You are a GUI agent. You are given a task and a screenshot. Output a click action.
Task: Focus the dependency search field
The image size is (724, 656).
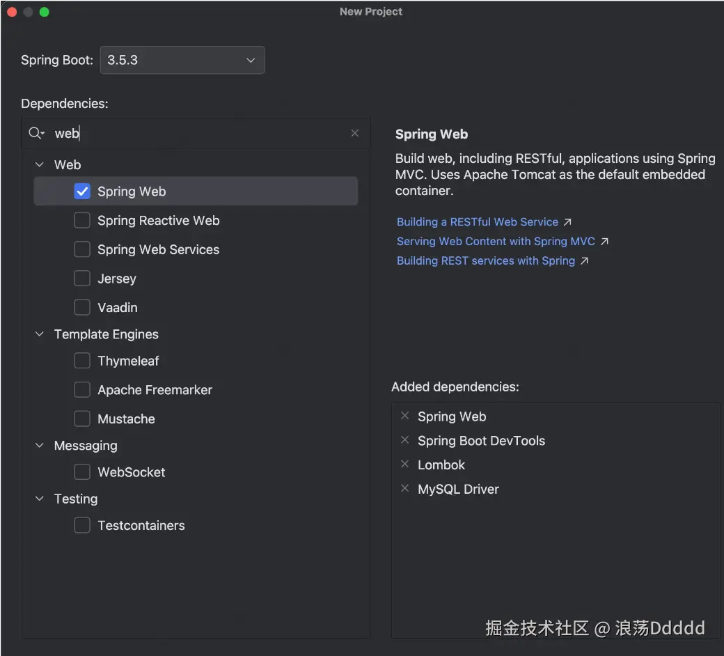click(x=202, y=133)
